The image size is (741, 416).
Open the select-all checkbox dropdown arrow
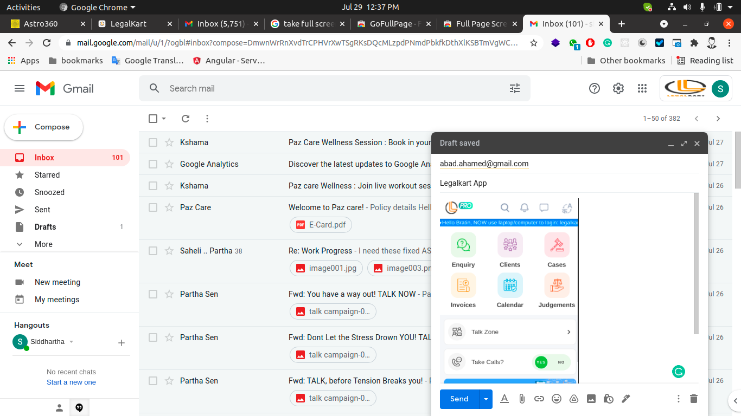(164, 119)
